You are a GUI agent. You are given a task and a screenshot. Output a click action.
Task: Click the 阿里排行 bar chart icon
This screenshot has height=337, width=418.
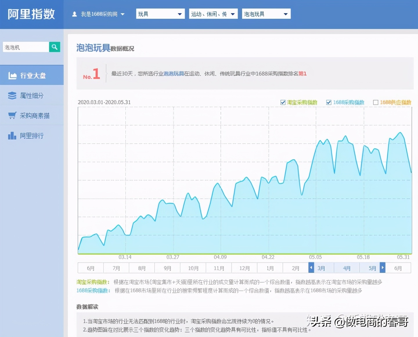(x=12, y=136)
